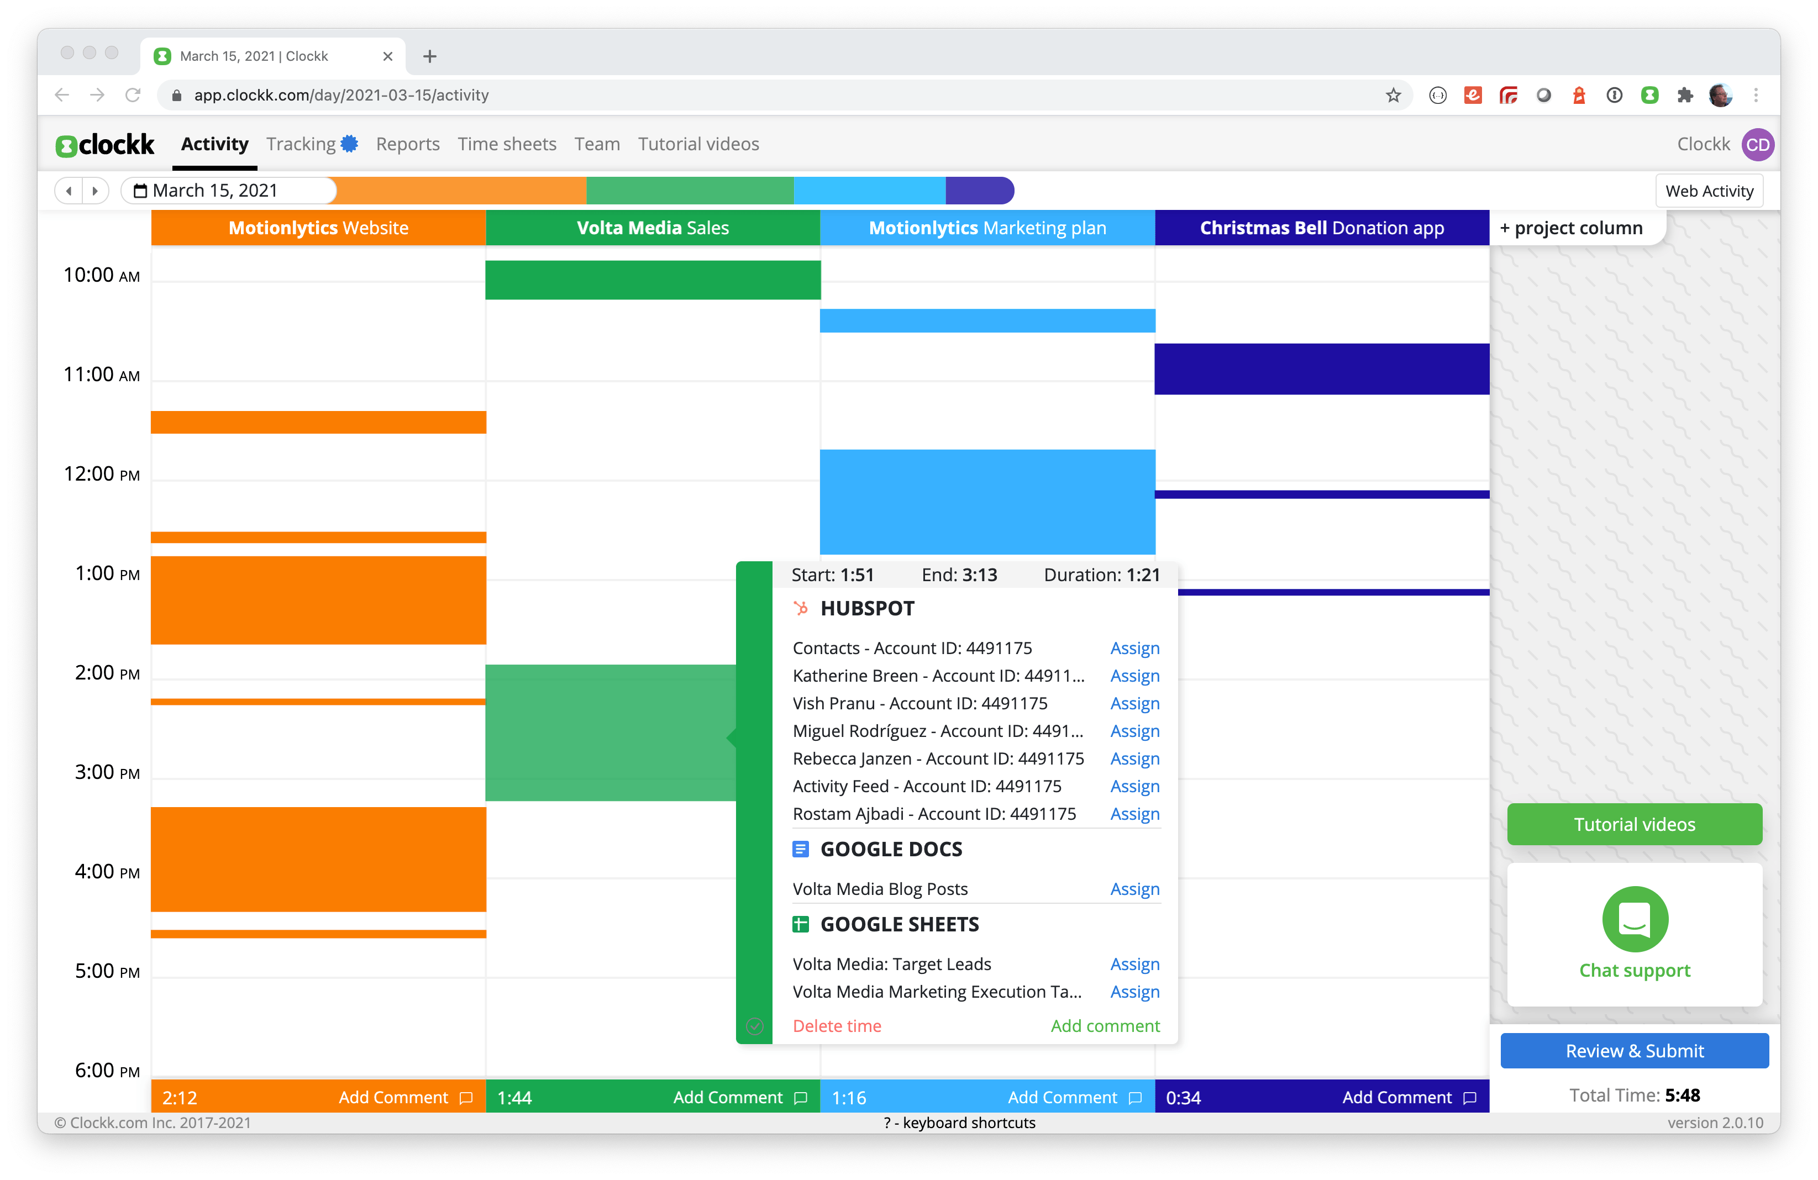This screenshot has height=1180, width=1818.
Task: Click the Chat support bubble icon
Action: point(1635,919)
